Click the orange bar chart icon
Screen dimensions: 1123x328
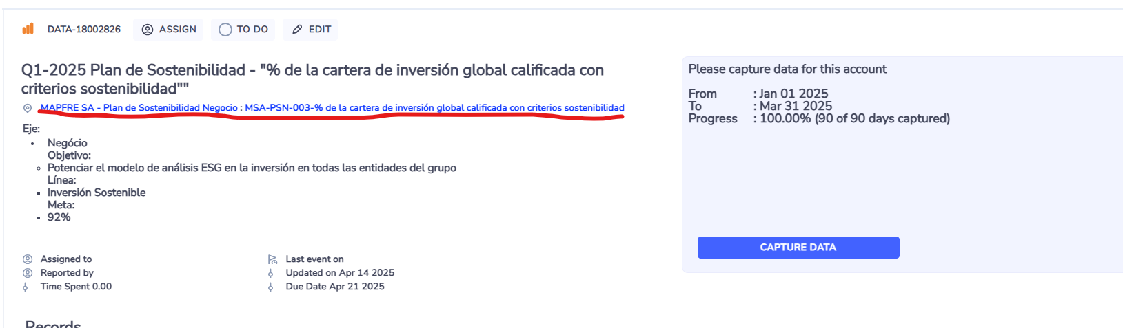coord(28,29)
